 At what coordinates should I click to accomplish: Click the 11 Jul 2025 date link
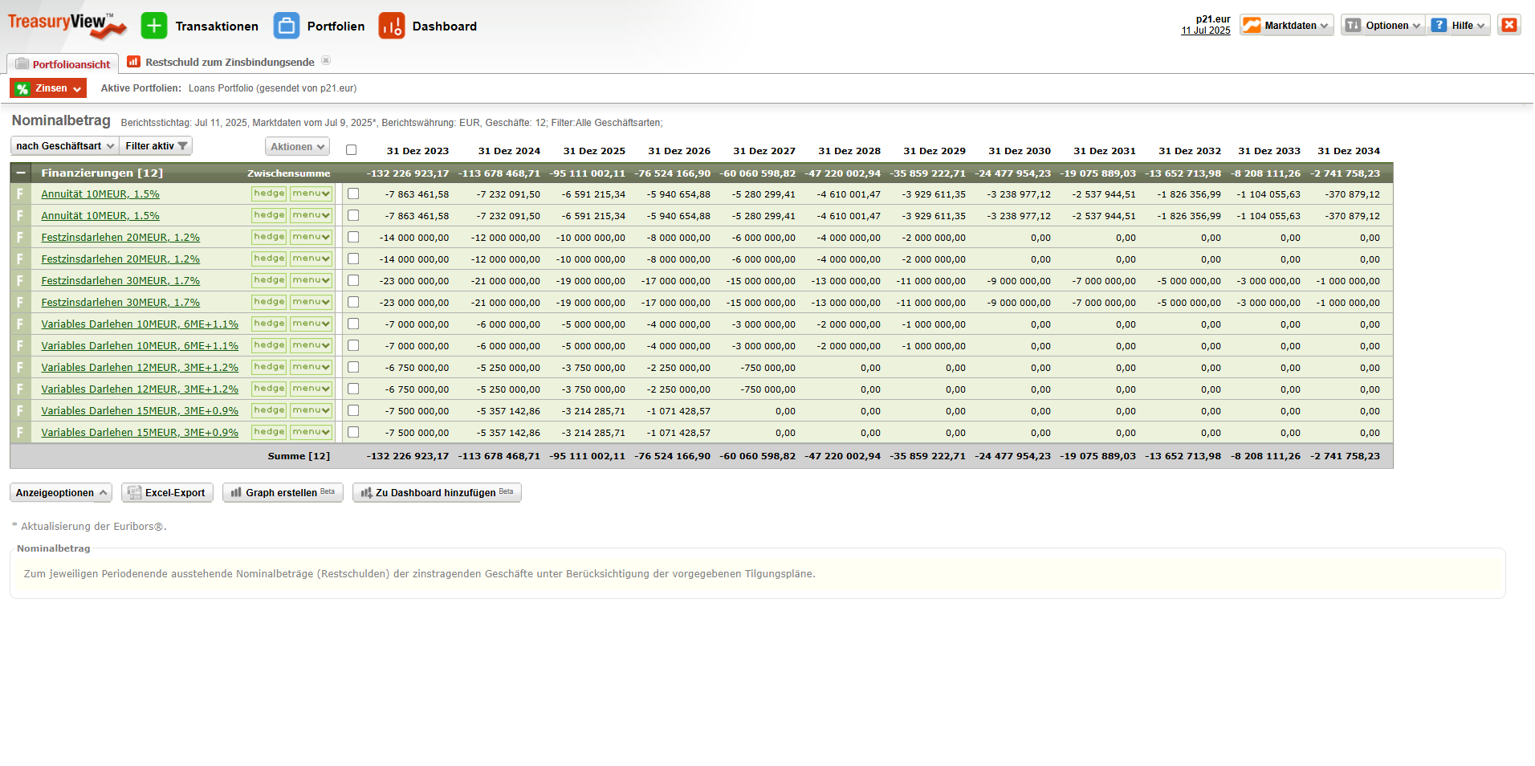pyautogui.click(x=1205, y=31)
